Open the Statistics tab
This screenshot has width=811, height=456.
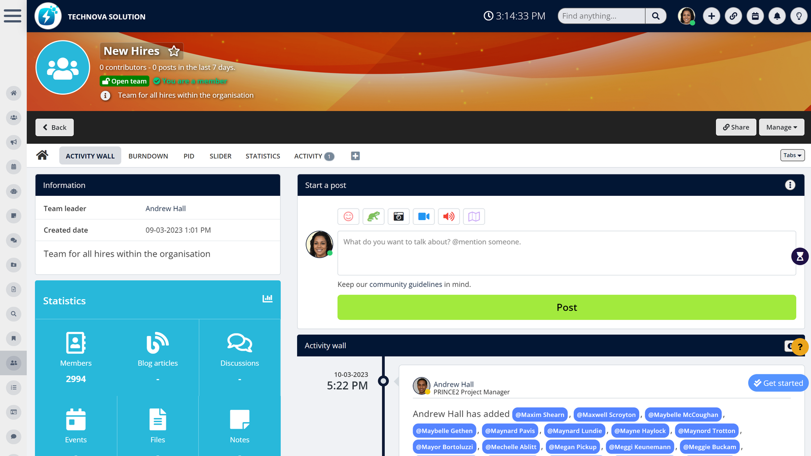[263, 156]
